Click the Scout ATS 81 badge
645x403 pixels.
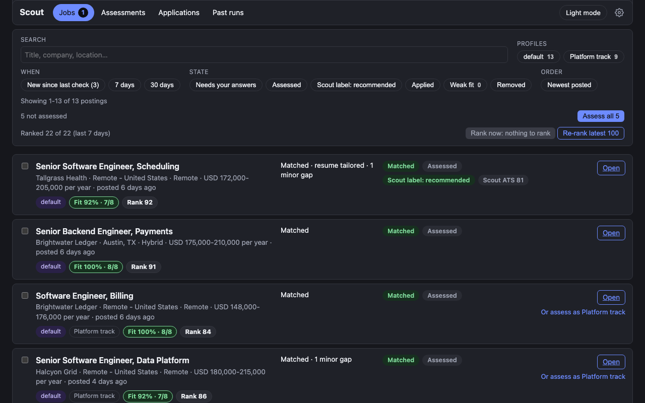coord(503,180)
